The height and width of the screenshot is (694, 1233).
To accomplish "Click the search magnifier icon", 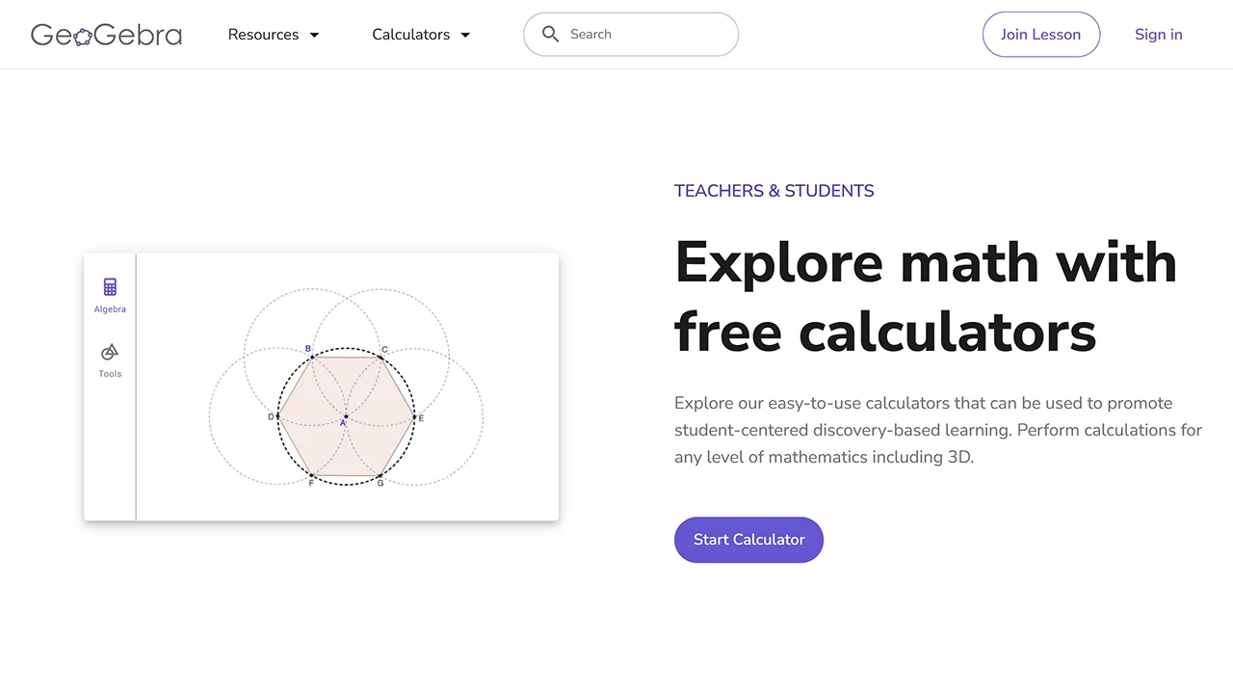I will click(x=550, y=35).
